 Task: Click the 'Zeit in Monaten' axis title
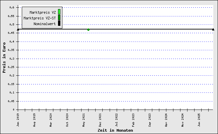pos(115,130)
